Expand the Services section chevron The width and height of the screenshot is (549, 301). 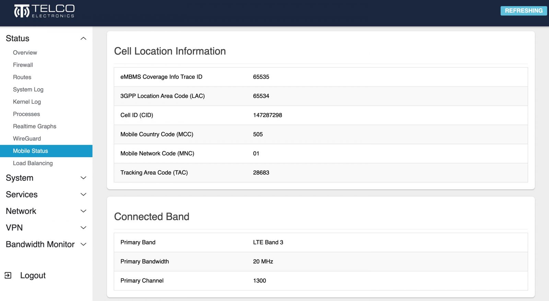click(83, 195)
